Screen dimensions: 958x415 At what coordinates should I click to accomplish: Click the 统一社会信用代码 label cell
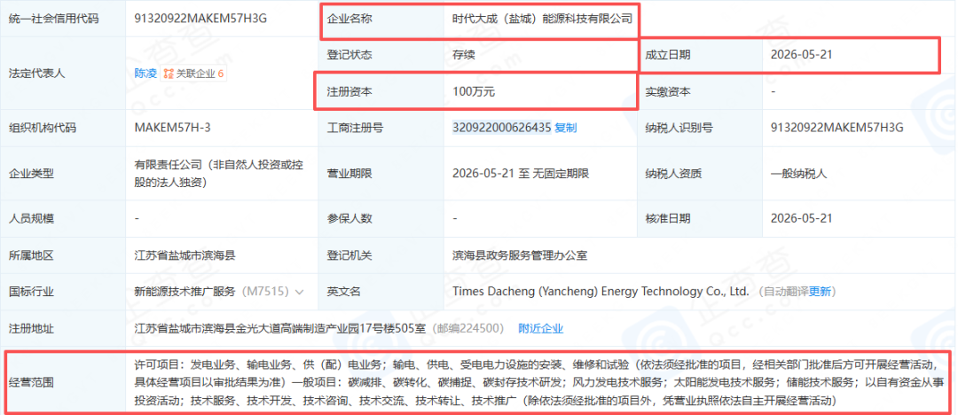pyautogui.click(x=62, y=19)
